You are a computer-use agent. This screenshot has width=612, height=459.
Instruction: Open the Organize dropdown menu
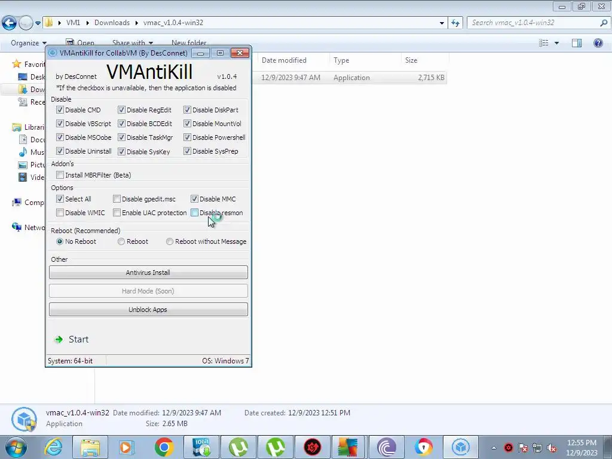coord(29,43)
